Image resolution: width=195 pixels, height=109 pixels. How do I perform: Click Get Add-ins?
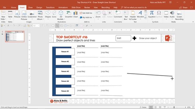86,13
